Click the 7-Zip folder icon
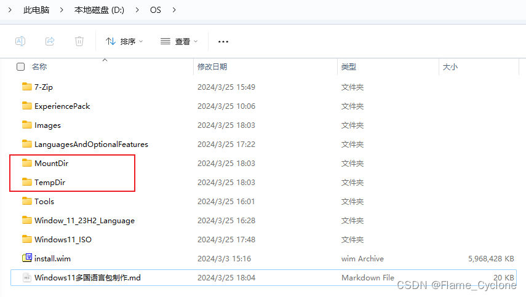This screenshot has height=297, width=526. click(x=27, y=87)
